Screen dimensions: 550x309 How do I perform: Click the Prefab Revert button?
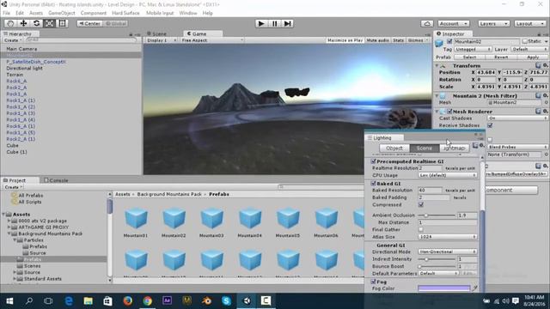click(501, 58)
